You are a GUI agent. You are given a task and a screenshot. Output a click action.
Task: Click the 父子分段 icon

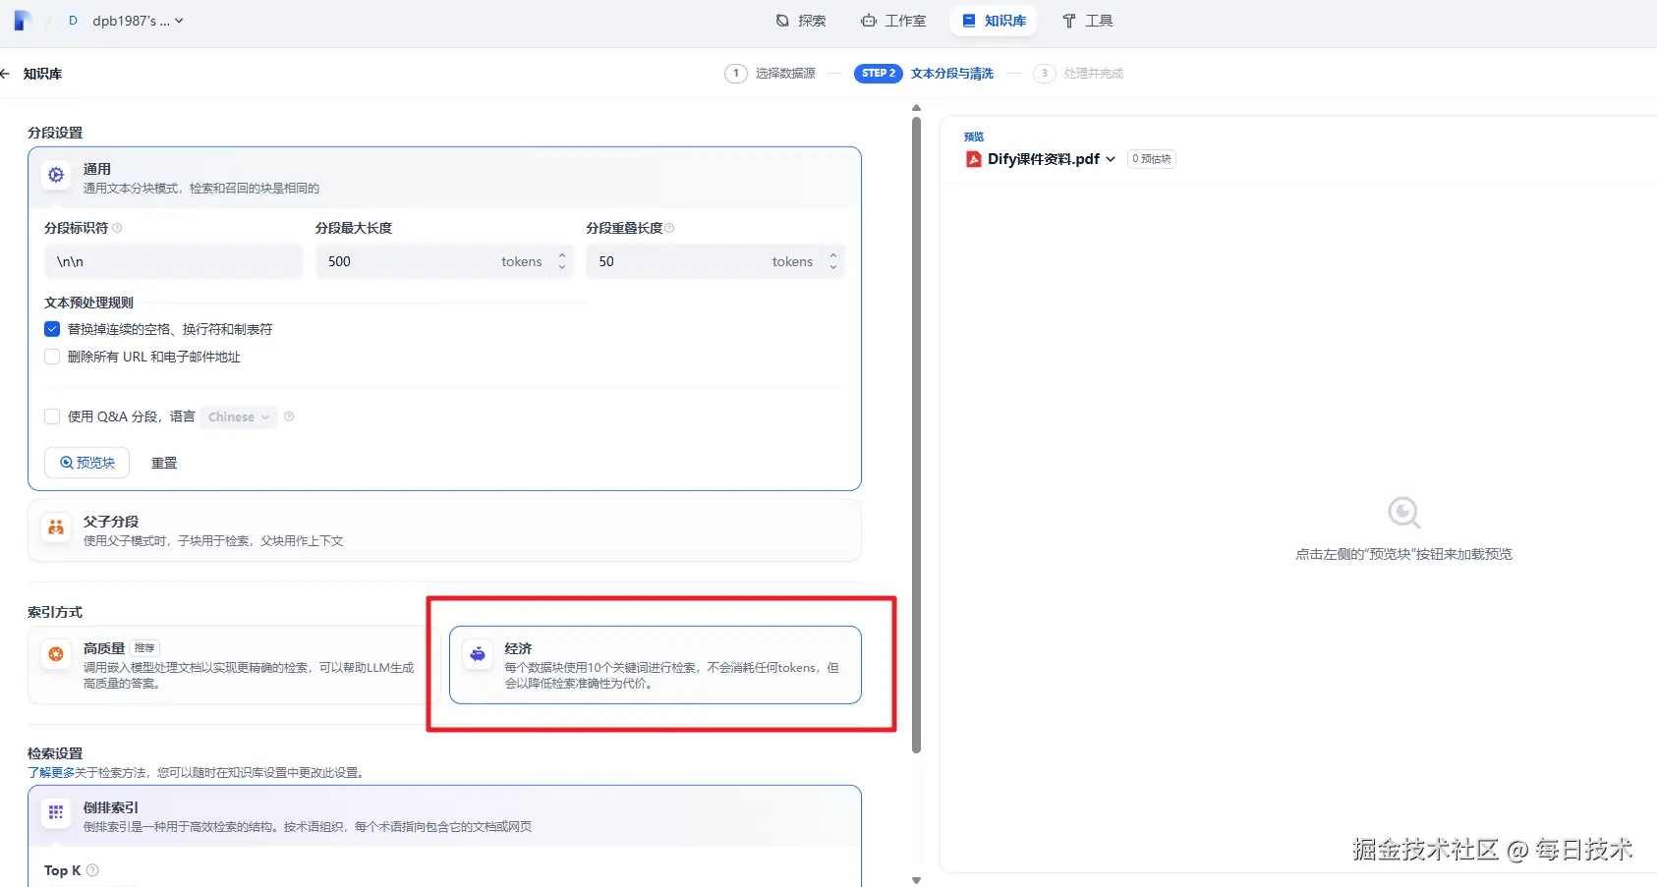coord(56,527)
